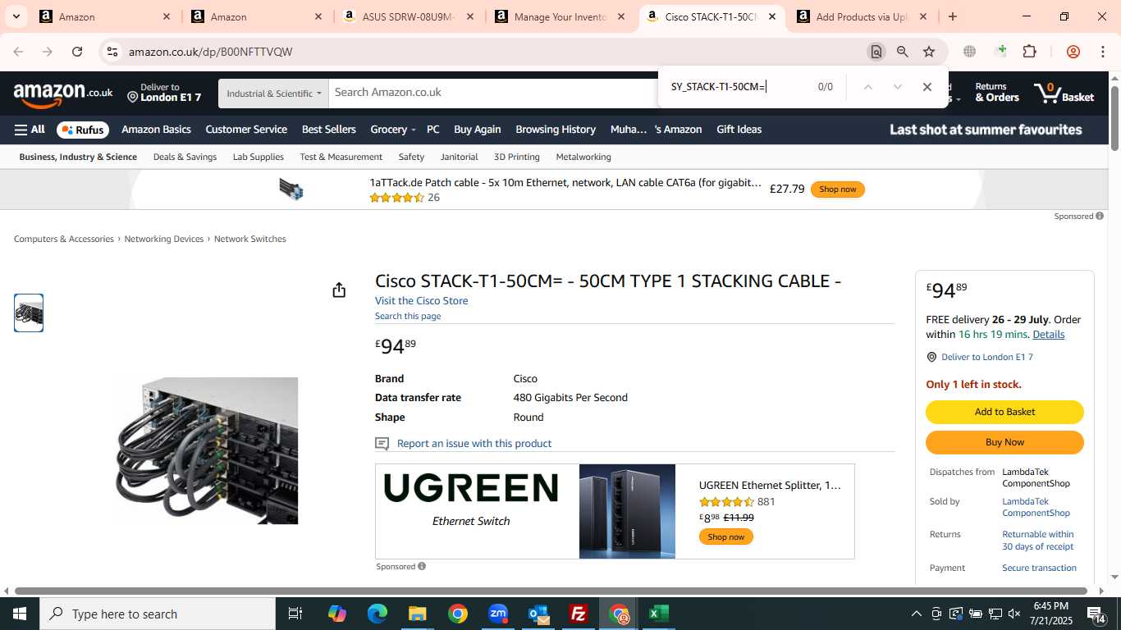
Task: Click the share icon beside product image
Action: pos(339,290)
